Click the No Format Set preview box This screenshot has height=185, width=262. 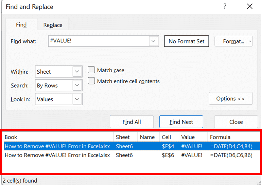[187, 41]
